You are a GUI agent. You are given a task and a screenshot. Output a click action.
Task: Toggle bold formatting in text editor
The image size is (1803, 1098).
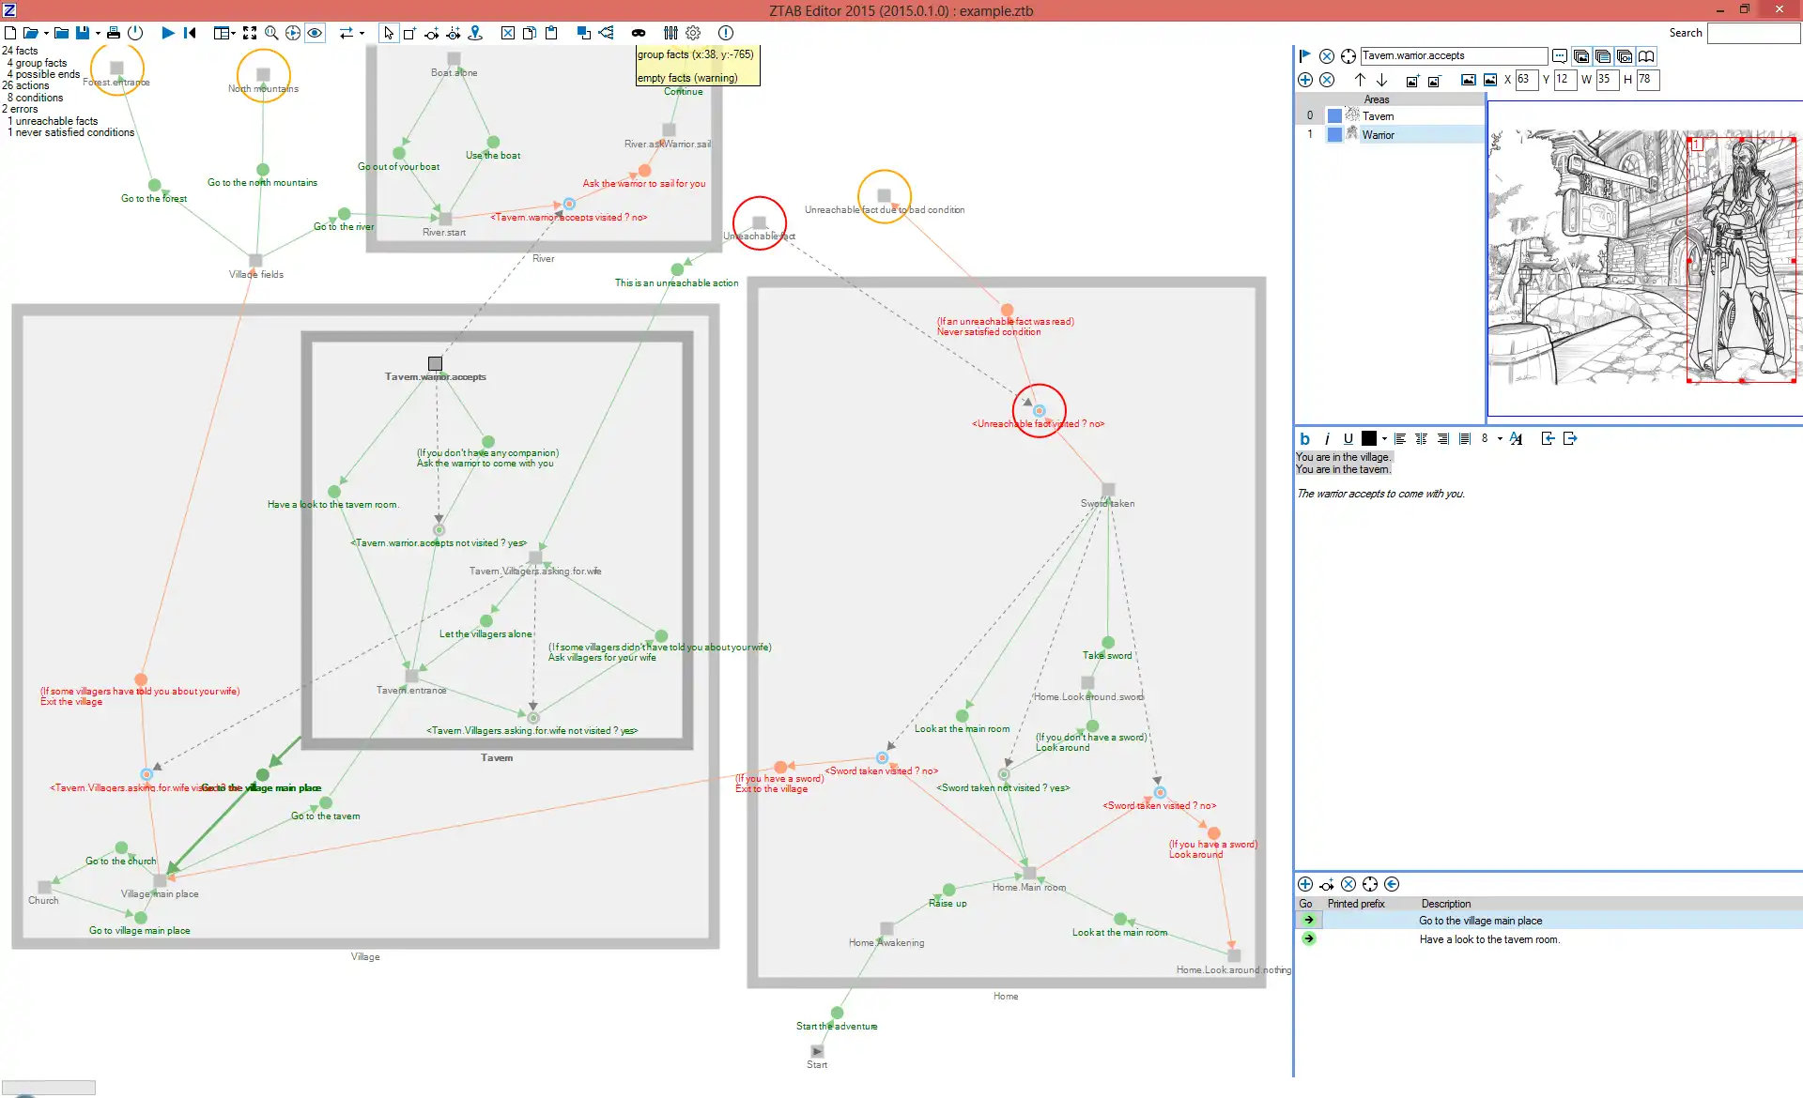pyautogui.click(x=1306, y=437)
